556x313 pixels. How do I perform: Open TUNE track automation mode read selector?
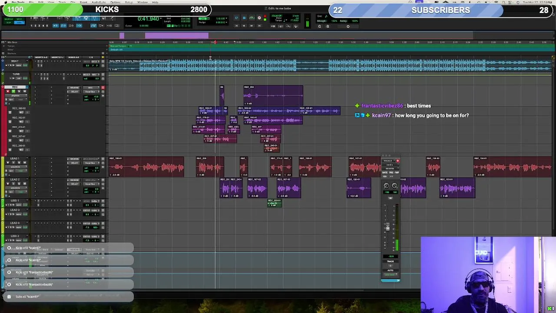pyautogui.click(x=25, y=78)
